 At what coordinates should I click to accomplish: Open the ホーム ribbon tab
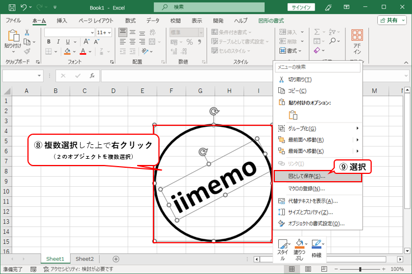[x=39, y=21]
